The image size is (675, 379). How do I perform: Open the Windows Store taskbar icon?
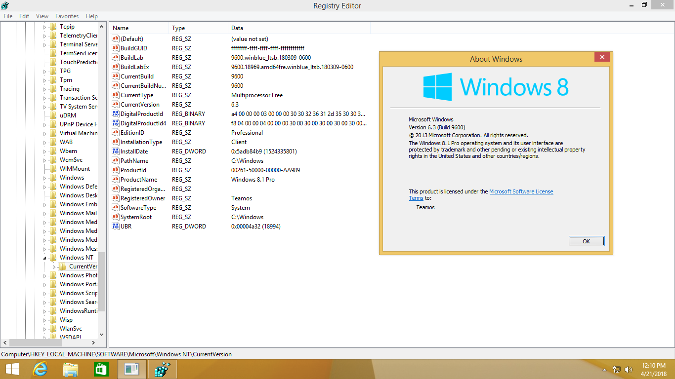pyautogui.click(x=101, y=369)
